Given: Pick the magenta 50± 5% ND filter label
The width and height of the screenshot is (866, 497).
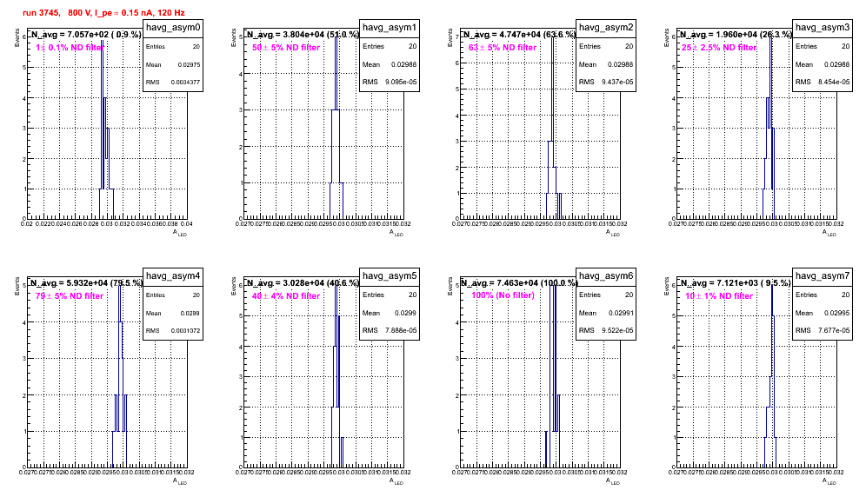Looking at the screenshot, I should [x=286, y=48].
